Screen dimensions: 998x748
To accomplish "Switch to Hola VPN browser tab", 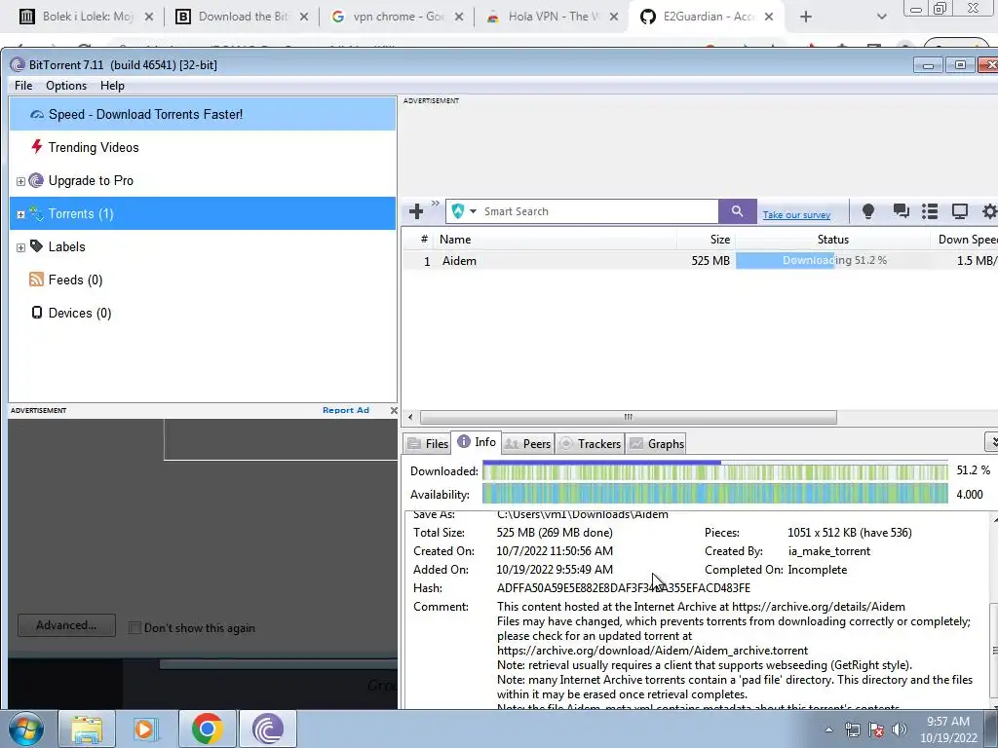I will [x=553, y=17].
